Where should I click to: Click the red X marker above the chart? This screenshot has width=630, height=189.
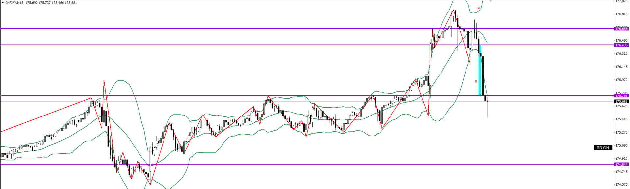tap(479, 8)
